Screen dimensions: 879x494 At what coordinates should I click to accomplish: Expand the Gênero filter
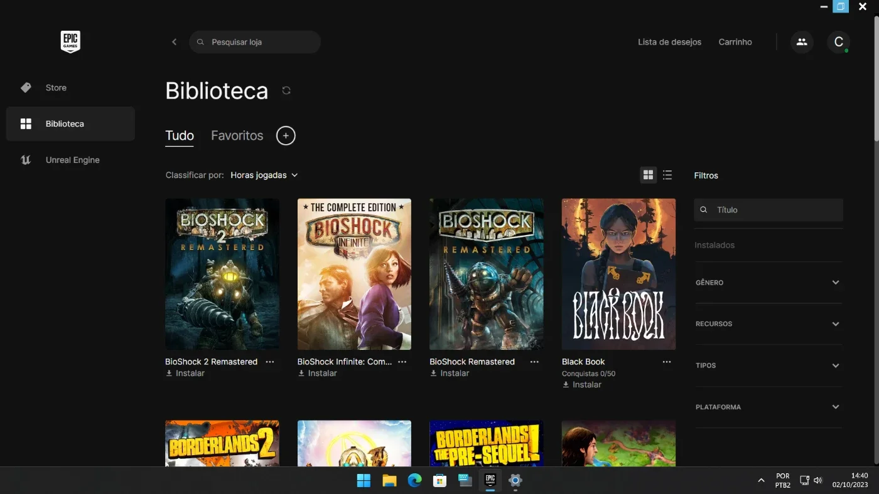pyautogui.click(x=768, y=283)
